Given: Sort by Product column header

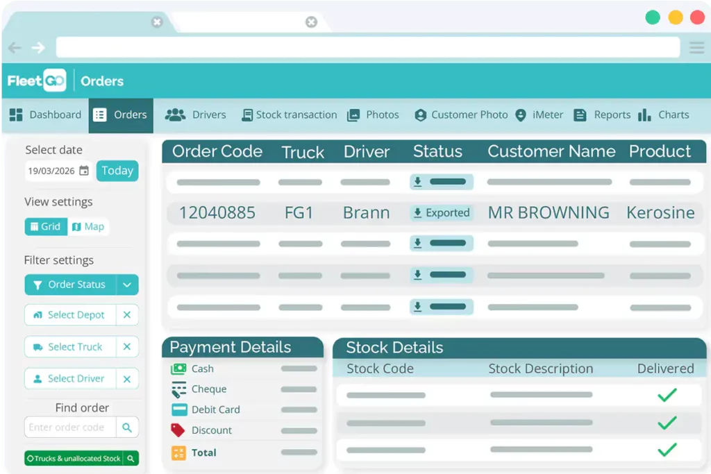Looking at the screenshot, I should tap(660, 151).
